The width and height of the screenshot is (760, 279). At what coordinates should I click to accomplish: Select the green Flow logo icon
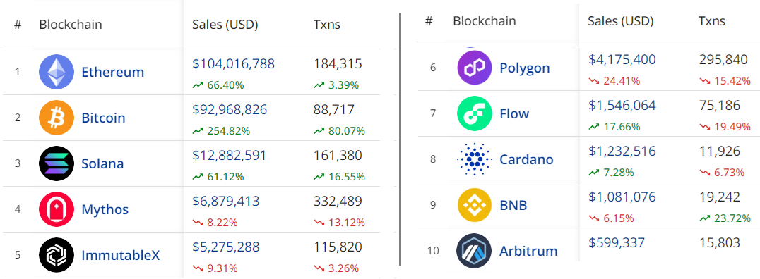point(475,113)
